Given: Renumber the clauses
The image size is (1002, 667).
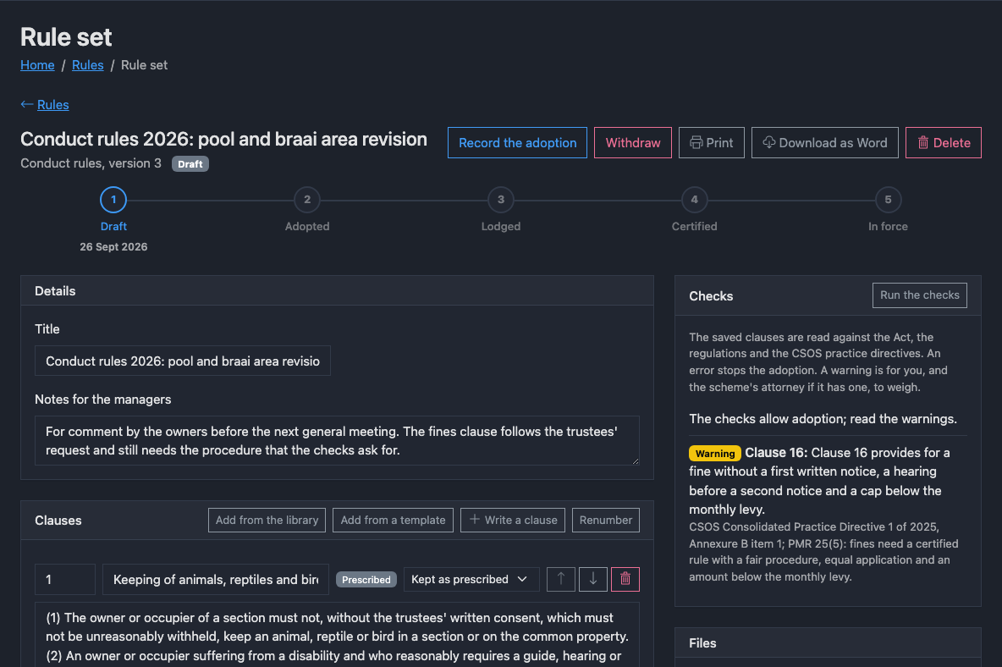Looking at the screenshot, I should click(606, 520).
